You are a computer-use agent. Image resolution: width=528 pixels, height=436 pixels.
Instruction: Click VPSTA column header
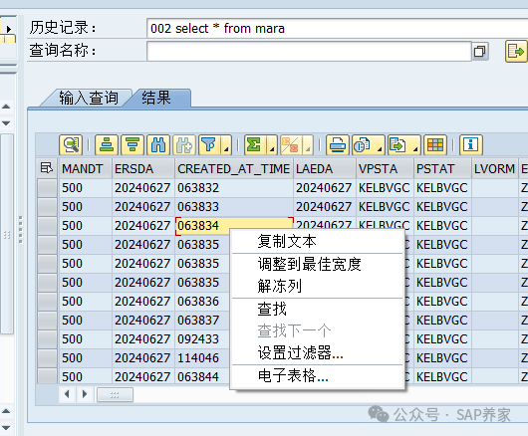tap(385, 168)
